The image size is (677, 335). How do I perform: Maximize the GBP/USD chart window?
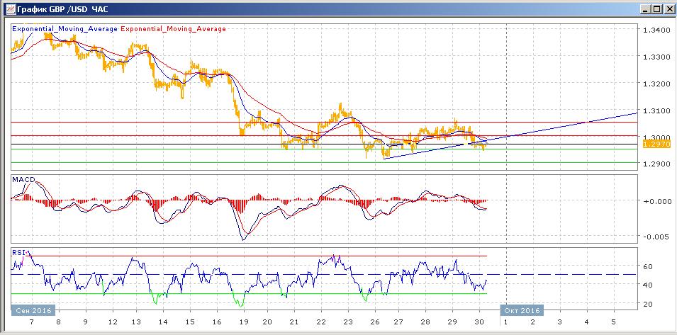pyautogui.click(x=656, y=9)
